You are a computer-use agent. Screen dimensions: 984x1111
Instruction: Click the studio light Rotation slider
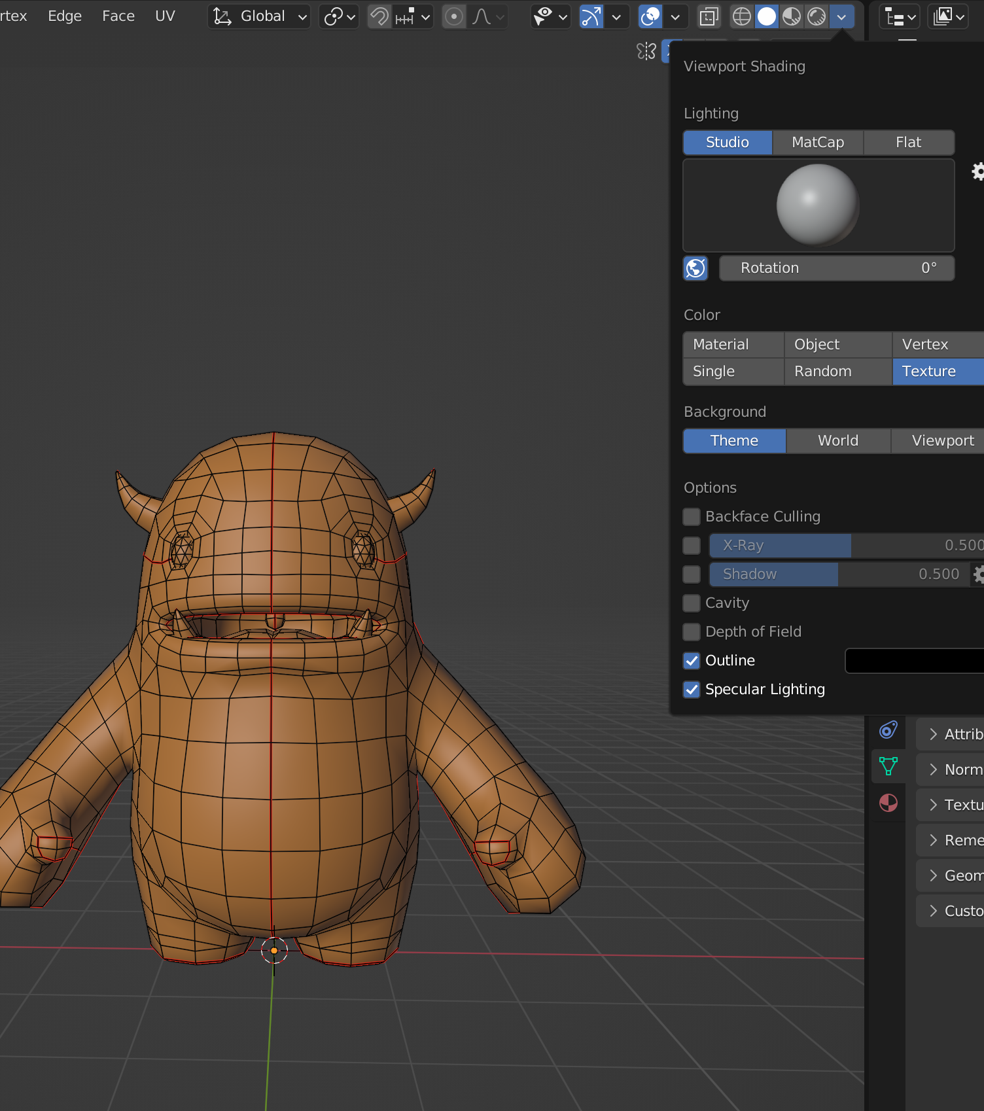(837, 268)
